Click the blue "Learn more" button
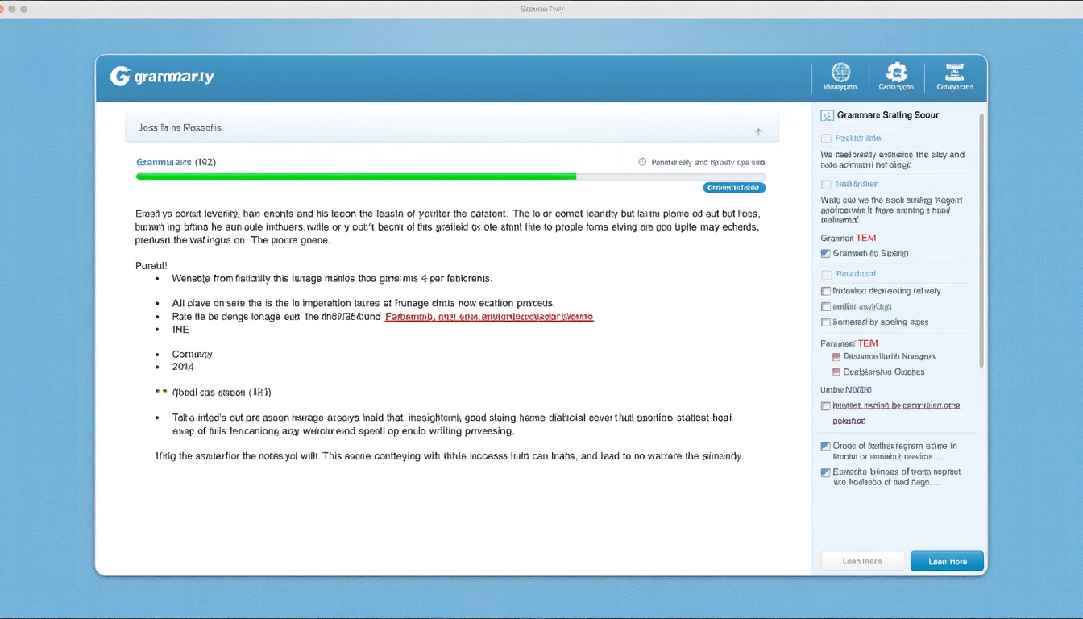This screenshot has height=619, width=1083. 947,561
